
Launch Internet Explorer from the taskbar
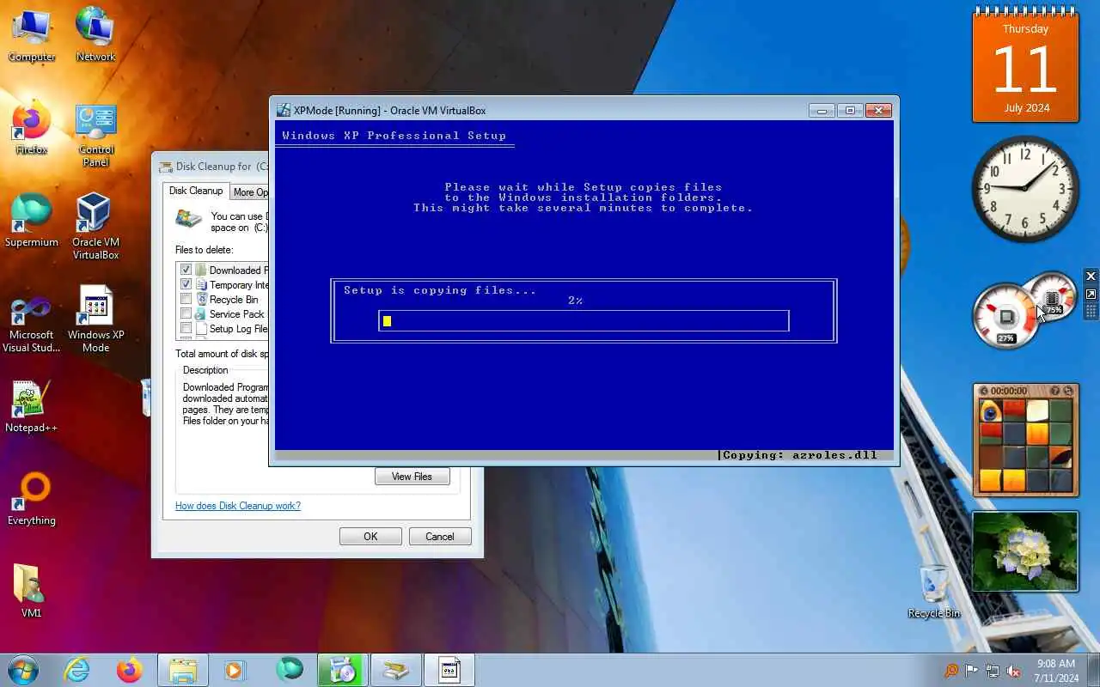click(x=77, y=670)
